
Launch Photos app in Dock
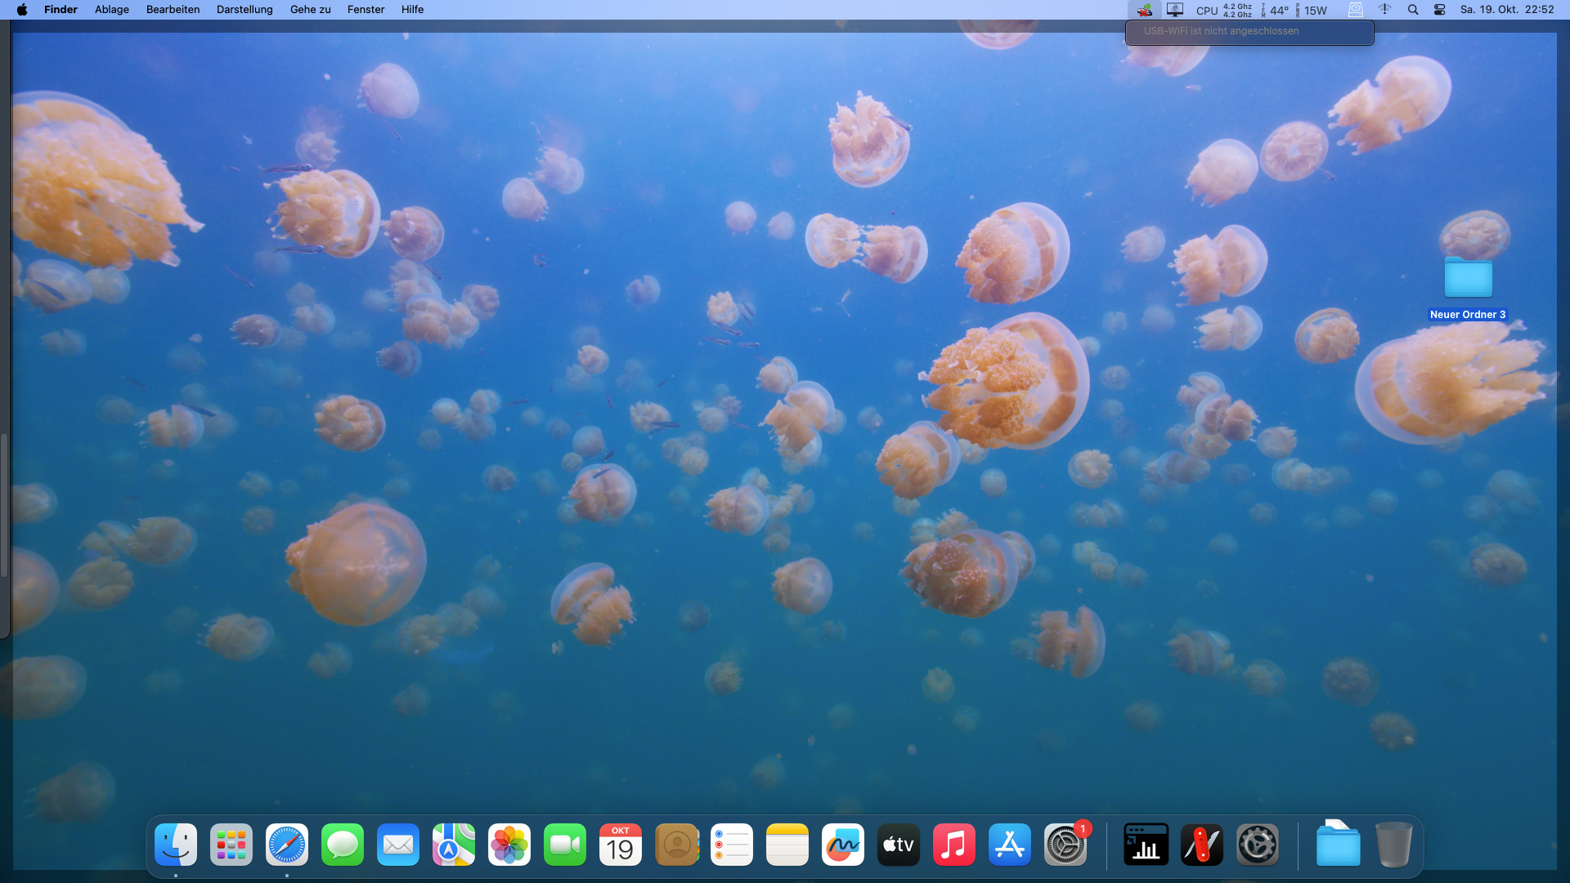(x=509, y=845)
